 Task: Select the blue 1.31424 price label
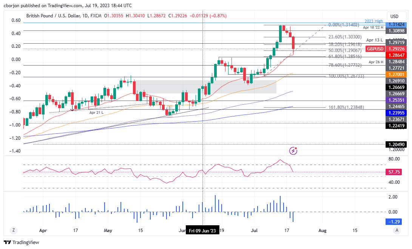(396, 24)
